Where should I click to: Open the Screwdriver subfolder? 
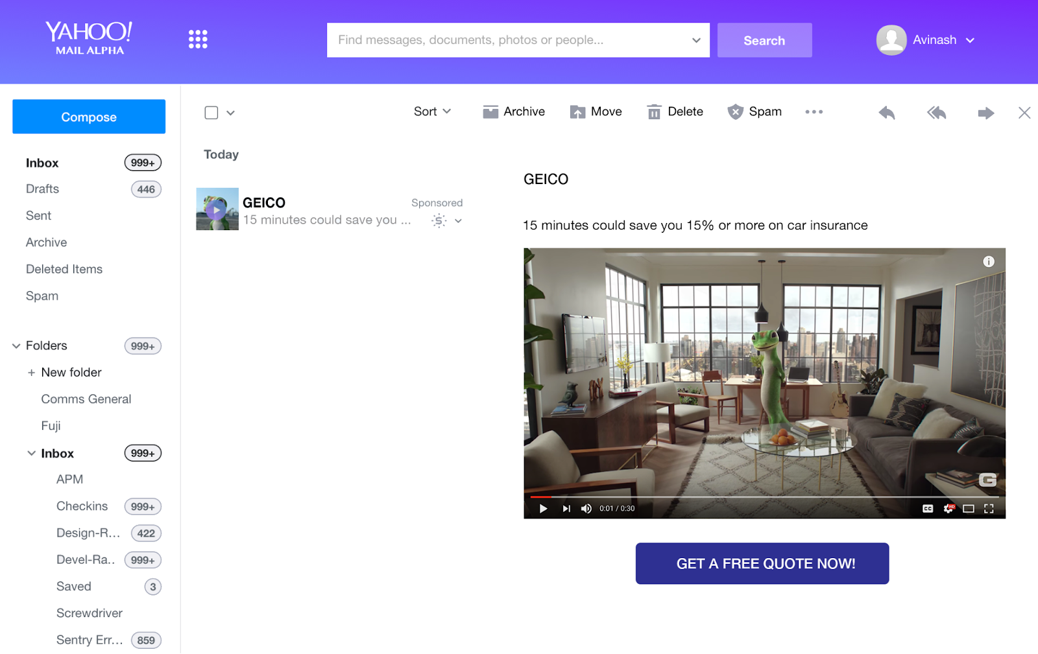90,613
